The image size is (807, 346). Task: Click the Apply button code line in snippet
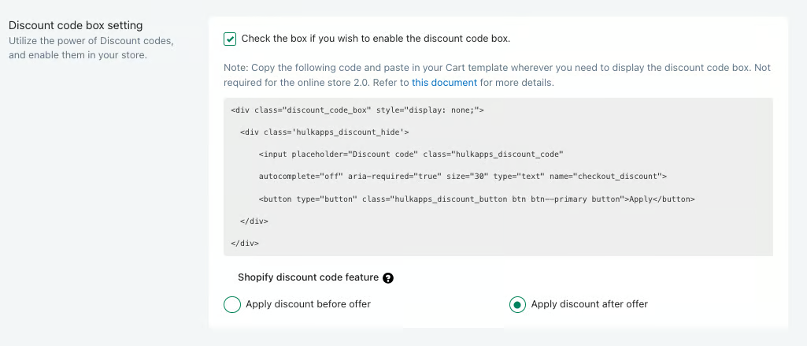tap(477, 199)
